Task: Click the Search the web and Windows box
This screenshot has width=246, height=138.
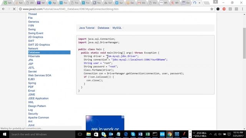Action: click(x=42, y=134)
